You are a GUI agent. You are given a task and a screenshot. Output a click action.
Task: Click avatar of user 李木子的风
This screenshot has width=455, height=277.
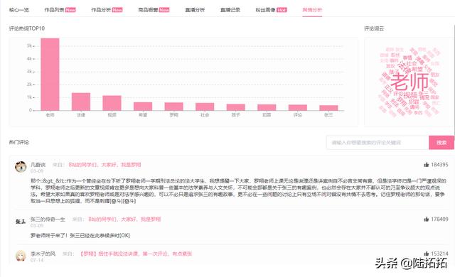pyautogui.click(x=21, y=256)
